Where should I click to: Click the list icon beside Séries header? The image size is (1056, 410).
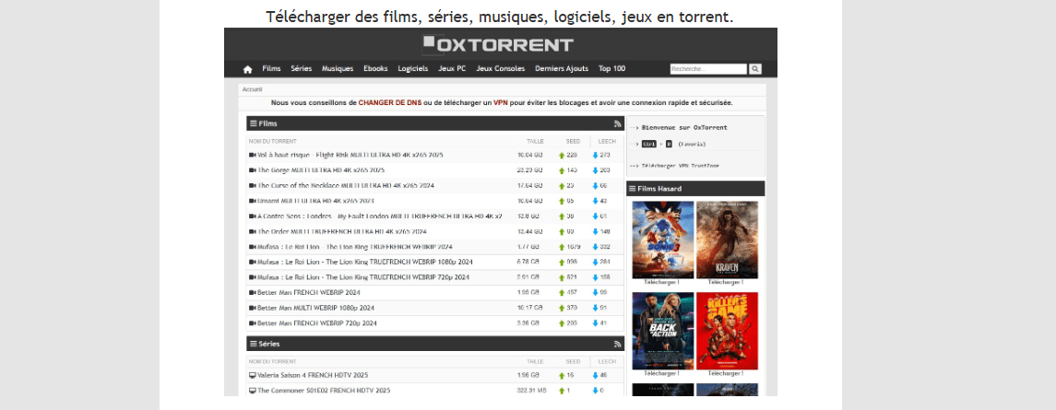point(254,344)
